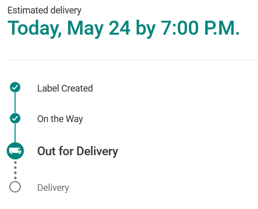Image resolution: width=258 pixels, height=209 pixels.
Task: Select the bold Out for Delivery label
Action: 78,151
